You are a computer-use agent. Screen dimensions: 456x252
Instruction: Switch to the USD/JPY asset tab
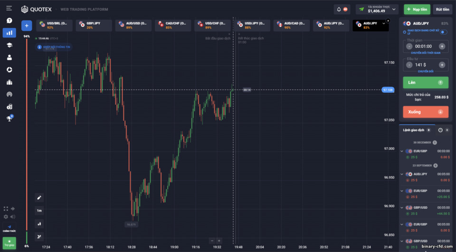252,25
